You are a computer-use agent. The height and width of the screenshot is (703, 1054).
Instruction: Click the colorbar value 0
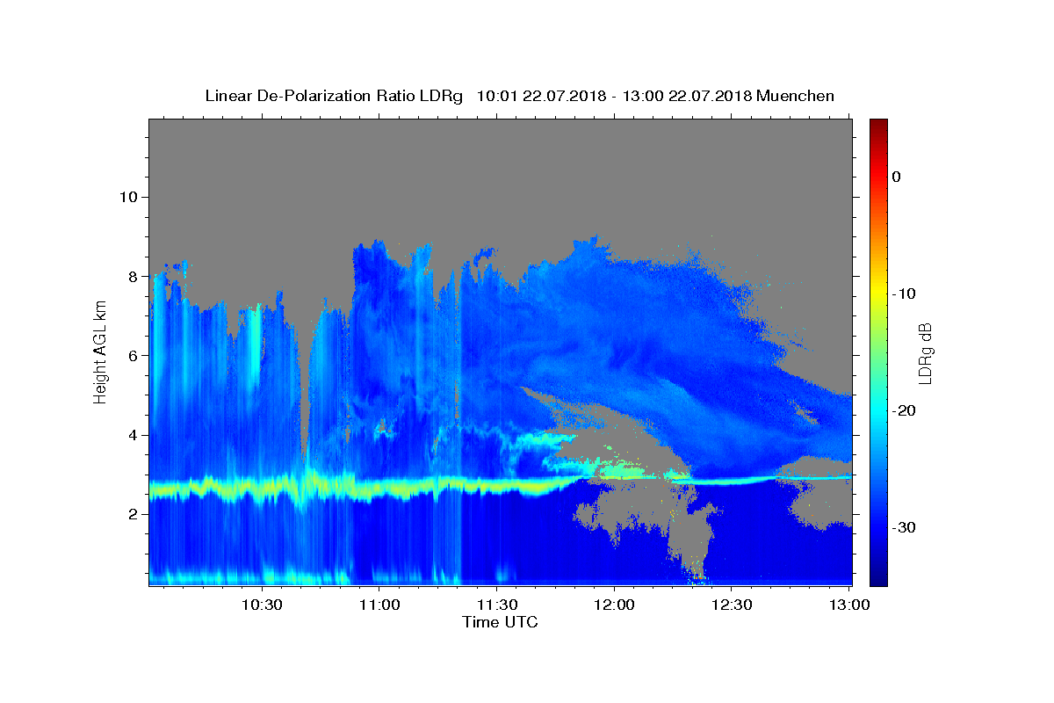[x=896, y=177]
